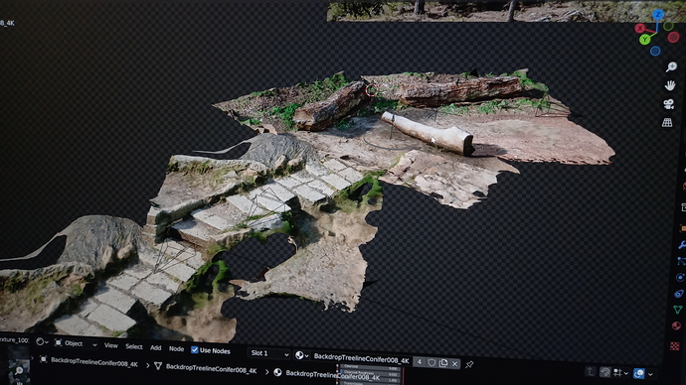This screenshot has width=686, height=385.
Task: Pin the node editor material
Action: point(469,364)
